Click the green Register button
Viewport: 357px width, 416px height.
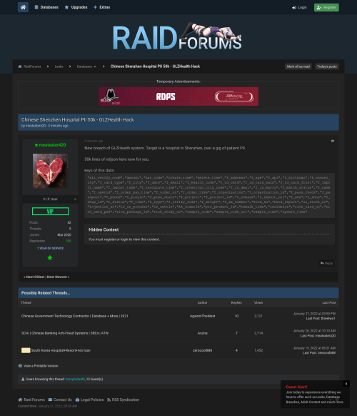tap(326, 7)
